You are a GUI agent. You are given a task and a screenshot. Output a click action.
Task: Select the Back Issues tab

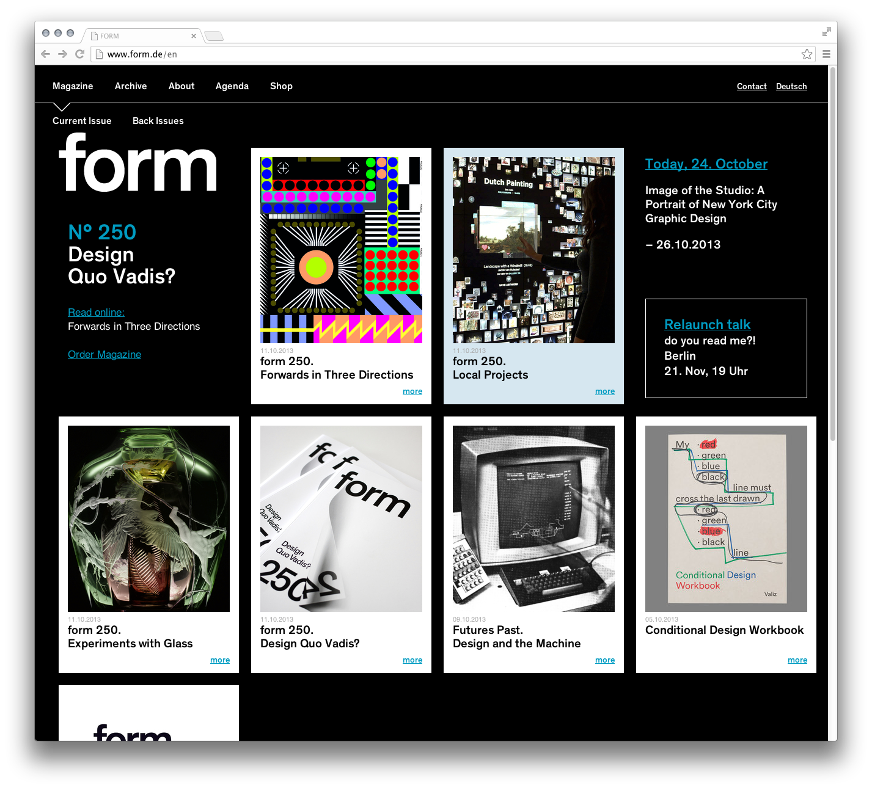click(x=158, y=121)
